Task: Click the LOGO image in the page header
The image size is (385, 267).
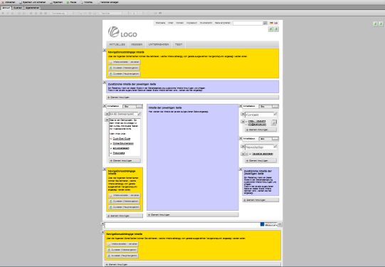Action: [122, 32]
